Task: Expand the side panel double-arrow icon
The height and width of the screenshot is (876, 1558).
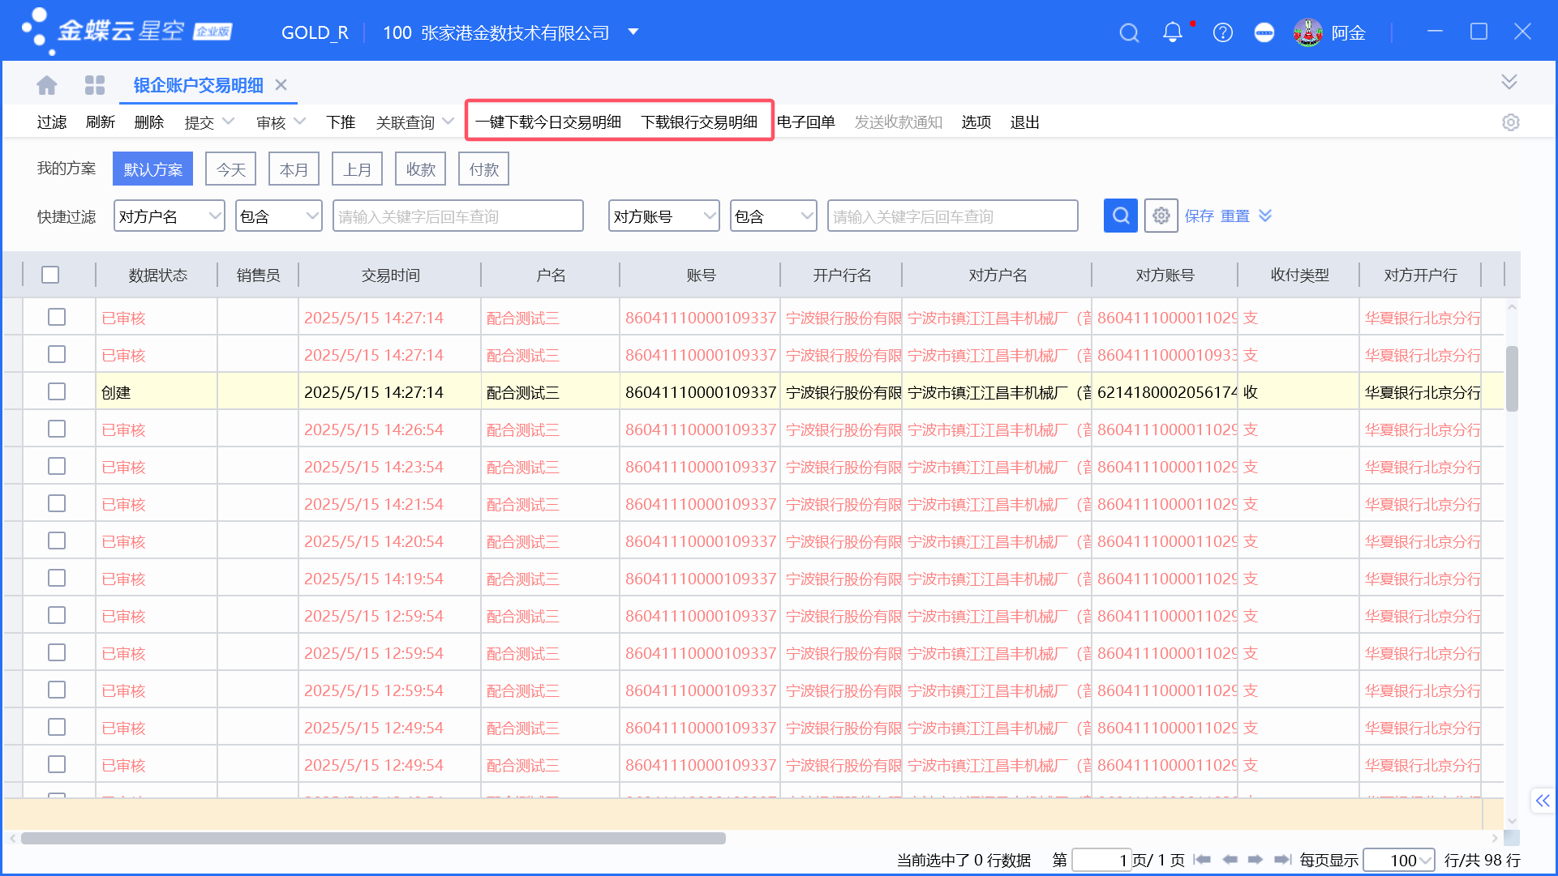Action: tap(1543, 801)
